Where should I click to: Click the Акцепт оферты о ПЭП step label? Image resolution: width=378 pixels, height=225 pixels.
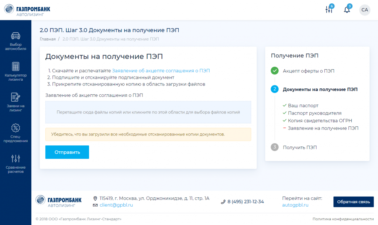[x=309, y=71]
